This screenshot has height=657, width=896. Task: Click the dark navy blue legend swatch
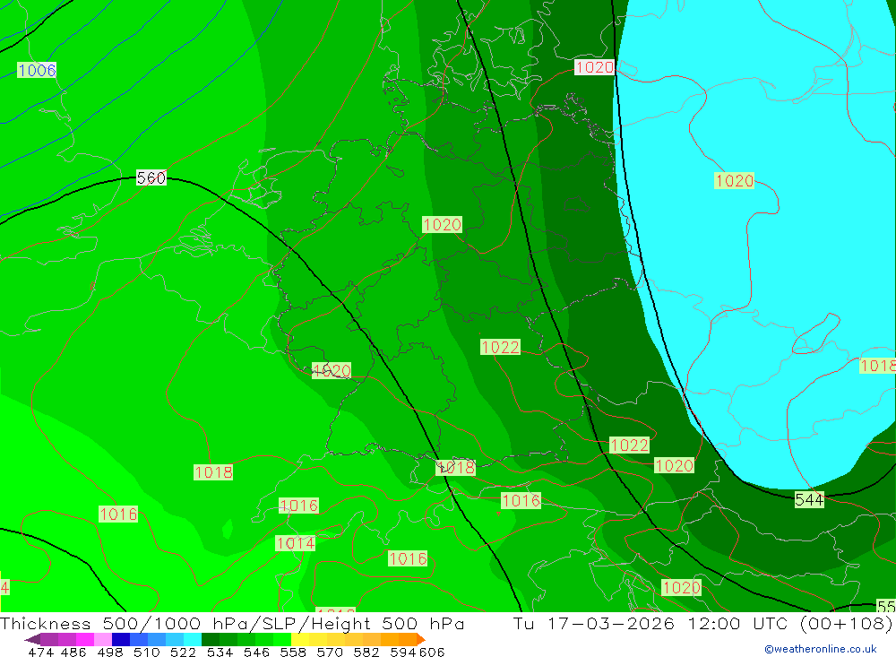121,639
